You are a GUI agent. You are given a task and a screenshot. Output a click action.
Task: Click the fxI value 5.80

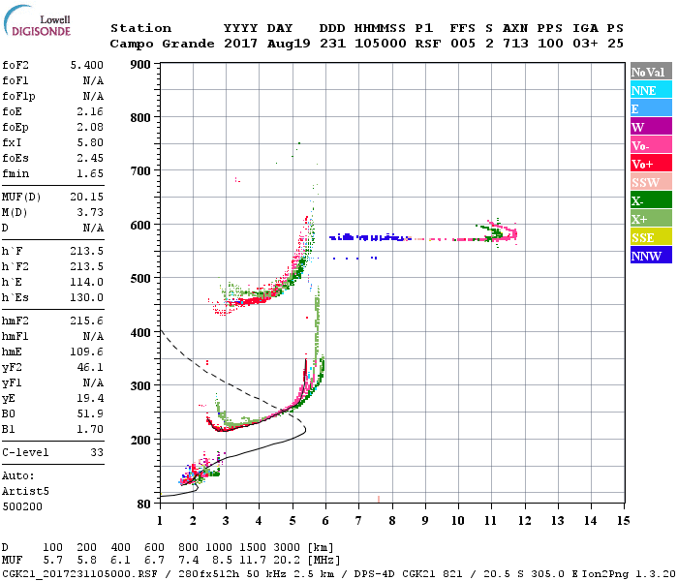pyautogui.click(x=90, y=142)
